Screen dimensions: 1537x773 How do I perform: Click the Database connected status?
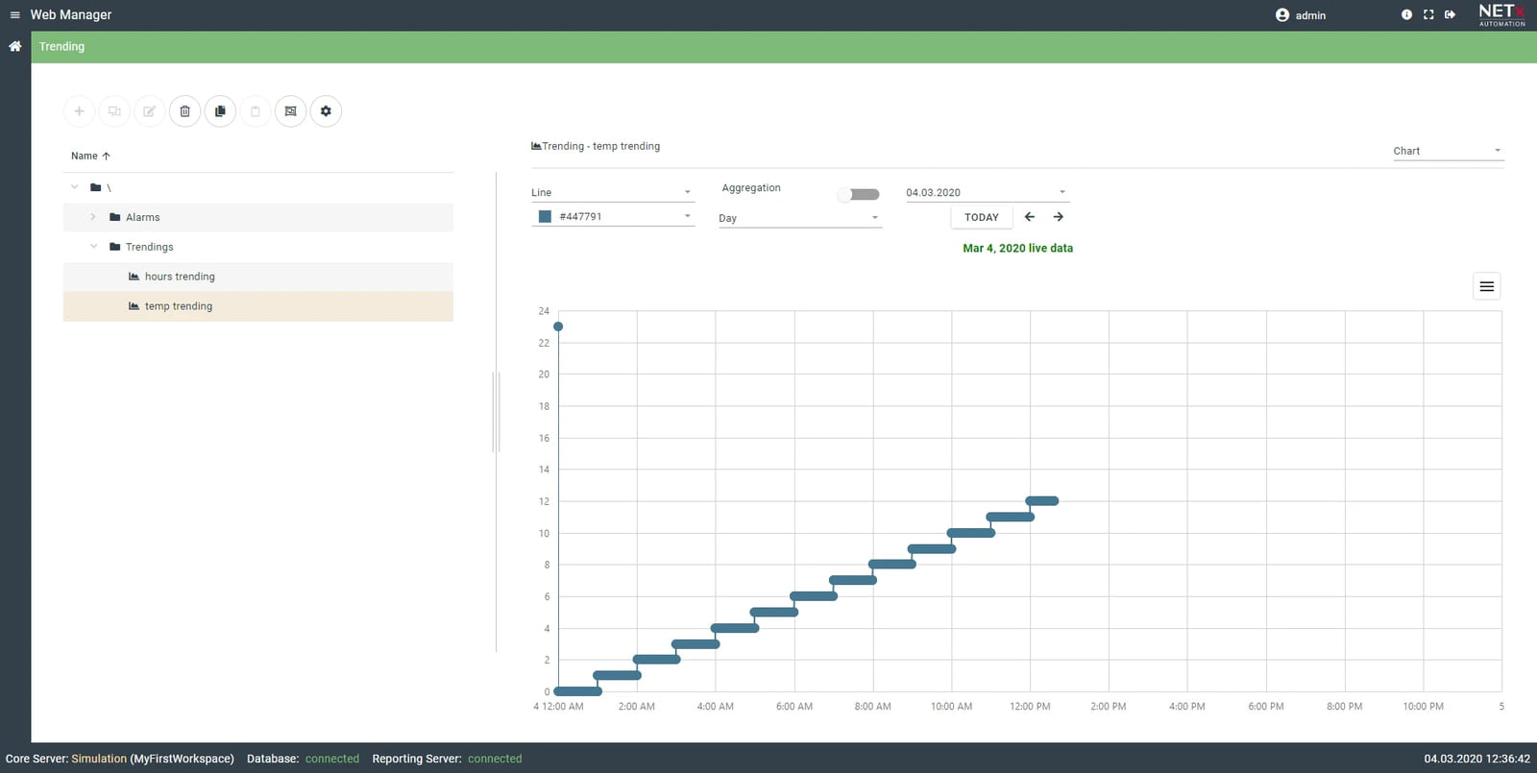click(332, 759)
